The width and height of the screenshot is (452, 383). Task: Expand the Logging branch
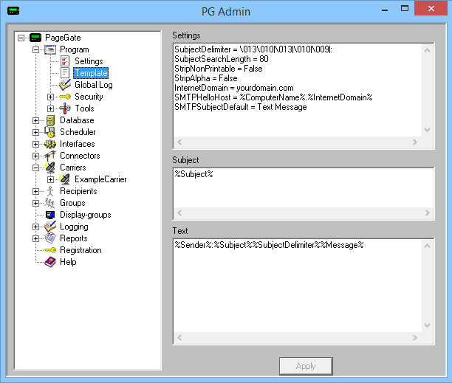point(35,227)
